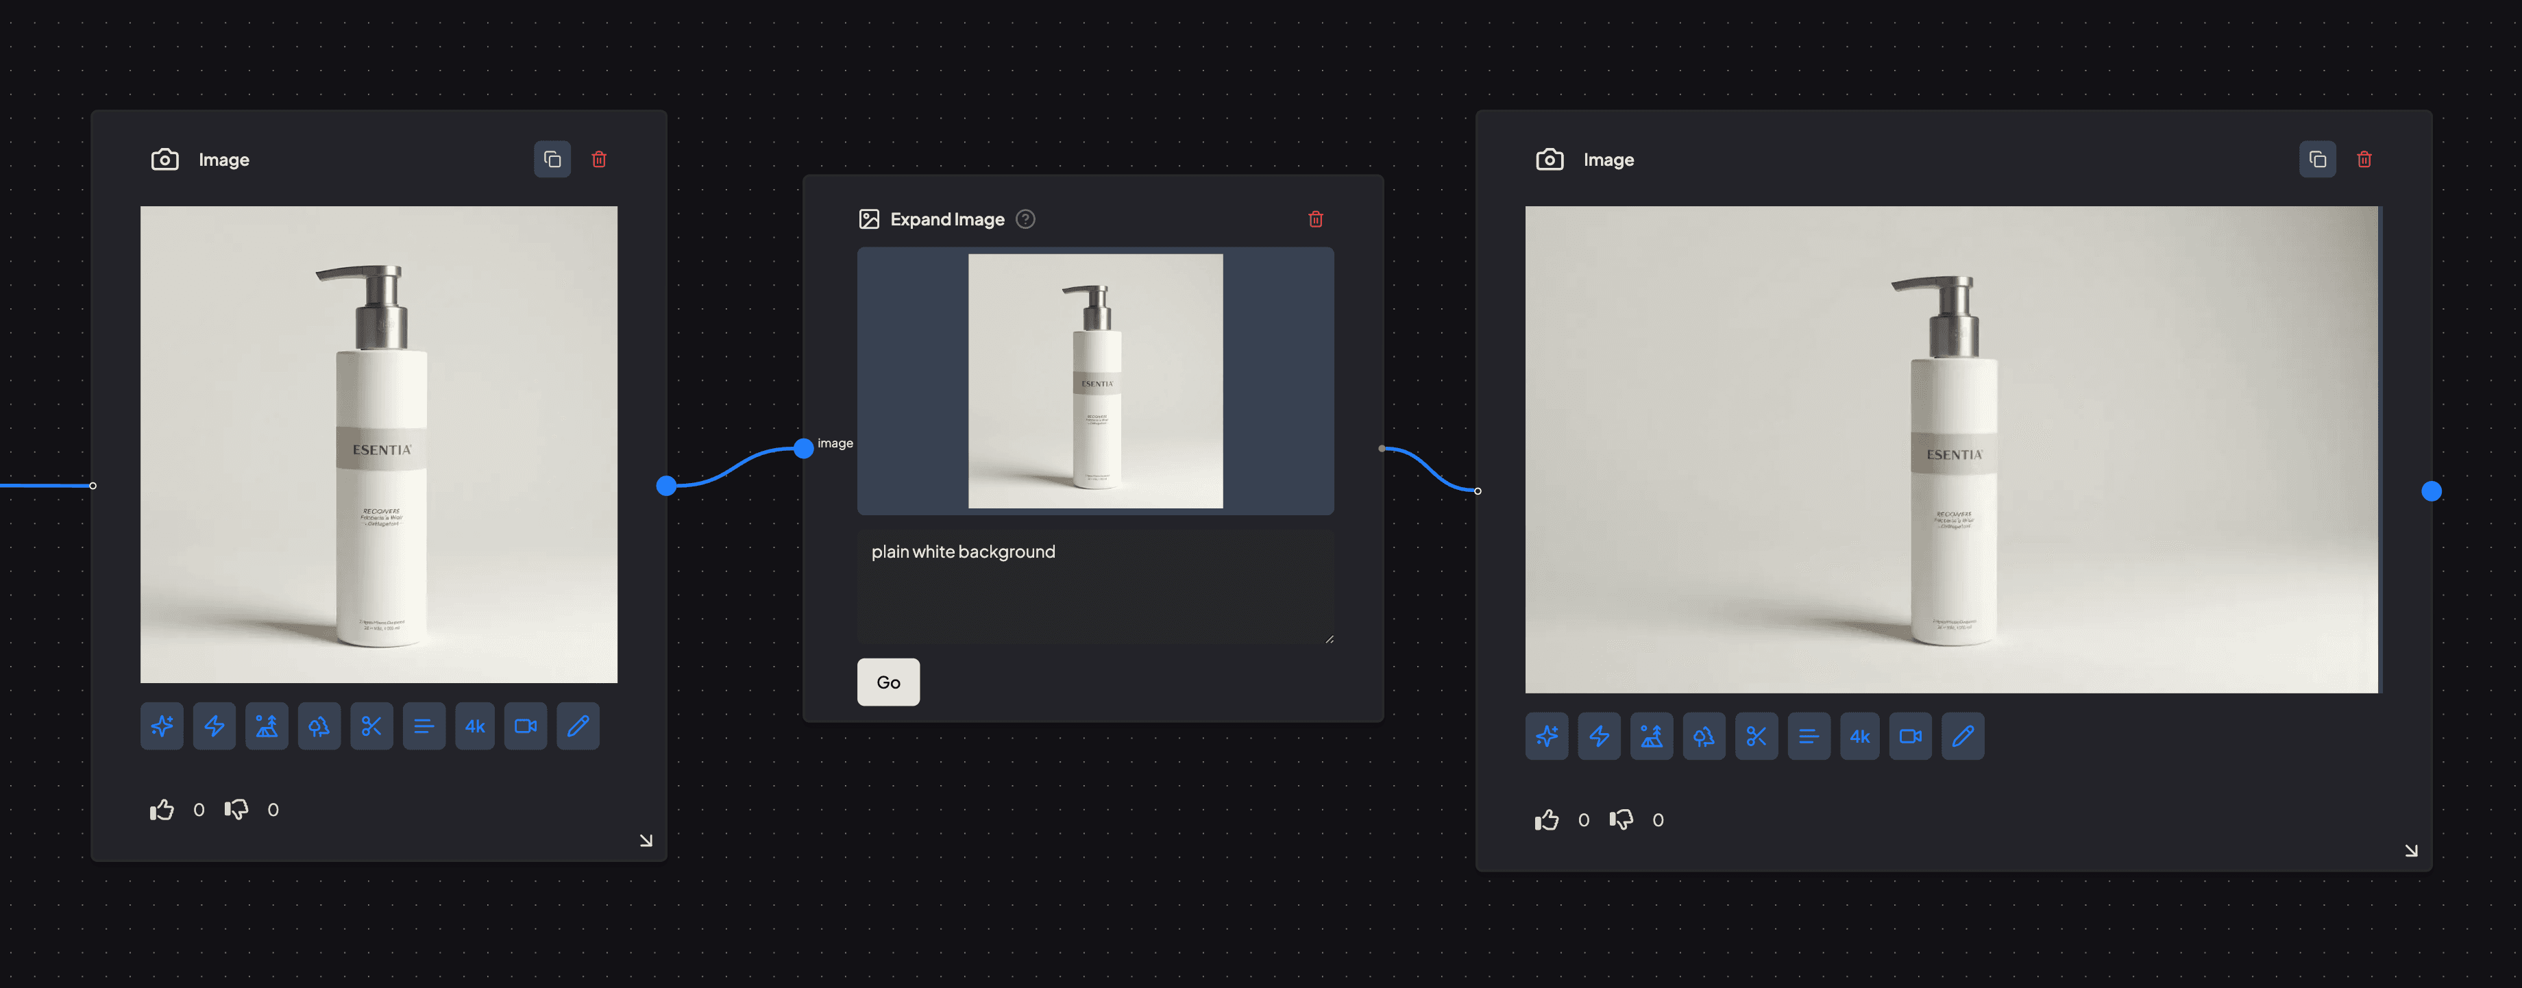Image resolution: width=2522 pixels, height=988 pixels.
Task: Open the pencil edit tool on left node
Action: click(x=578, y=726)
